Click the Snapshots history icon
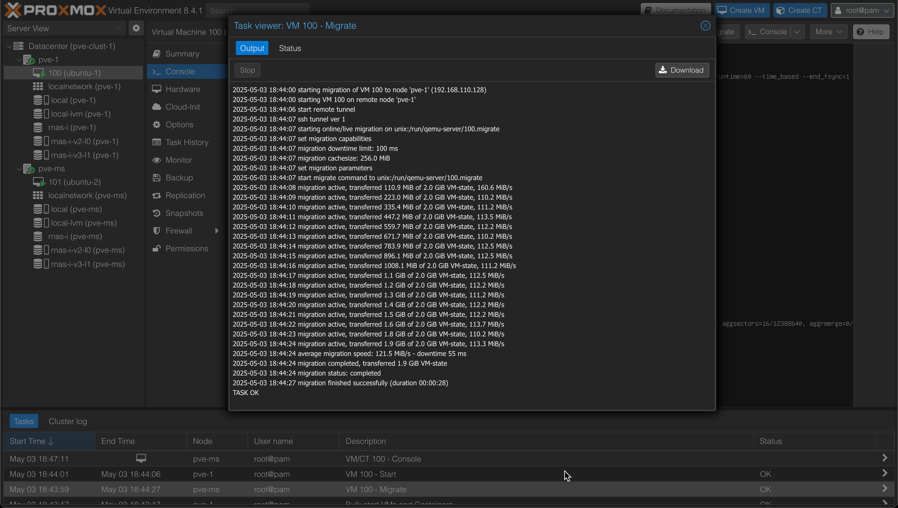Image resolution: width=898 pixels, height=508 pixels. (156, 213)
